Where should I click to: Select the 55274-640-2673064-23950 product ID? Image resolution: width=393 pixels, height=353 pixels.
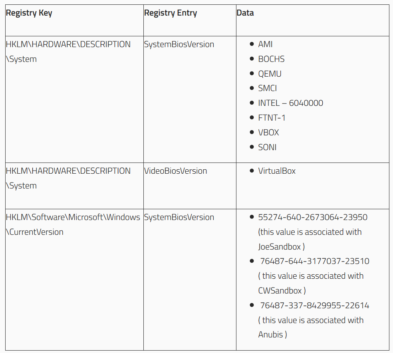313,217
